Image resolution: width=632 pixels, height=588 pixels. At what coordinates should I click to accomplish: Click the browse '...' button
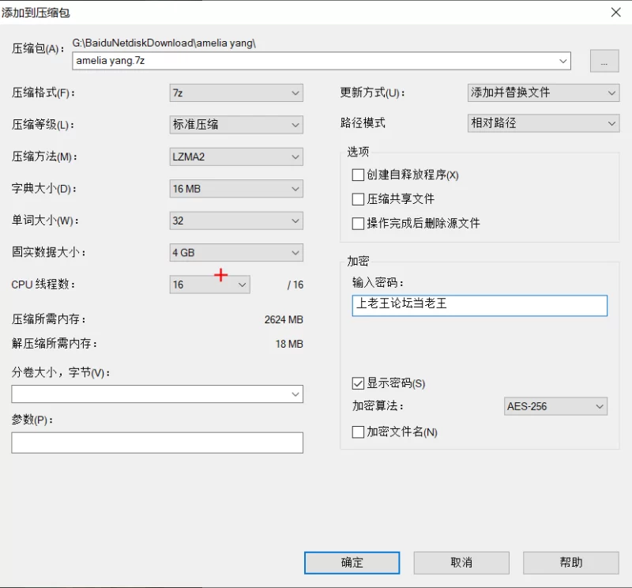pyautogui.click(x=604, y=61)
